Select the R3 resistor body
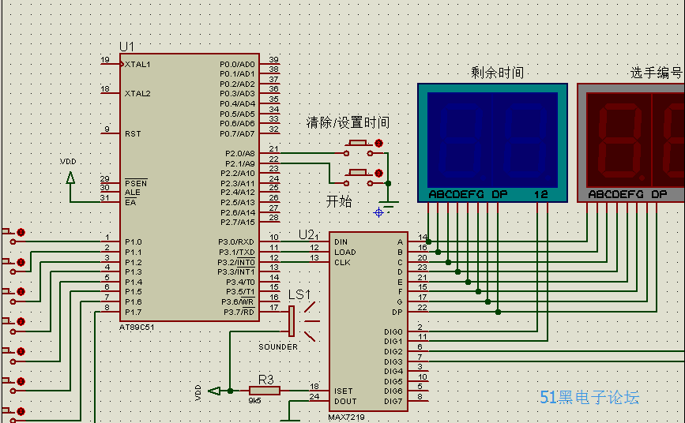The height and width of the screenshot is (423, 685). pyautogui.click(x=265, y=391)
